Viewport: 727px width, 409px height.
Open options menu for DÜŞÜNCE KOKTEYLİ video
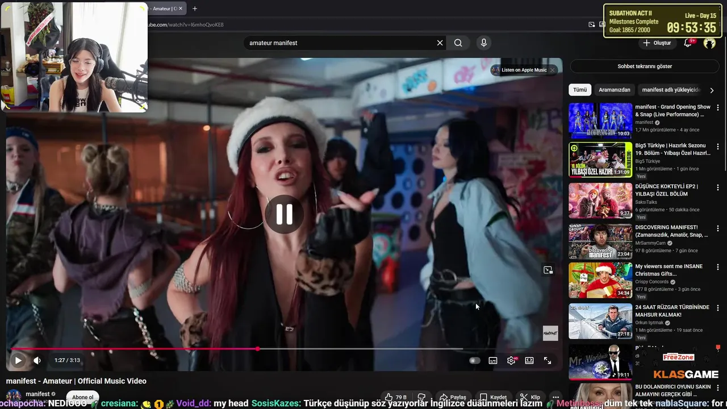click(717, 187)
